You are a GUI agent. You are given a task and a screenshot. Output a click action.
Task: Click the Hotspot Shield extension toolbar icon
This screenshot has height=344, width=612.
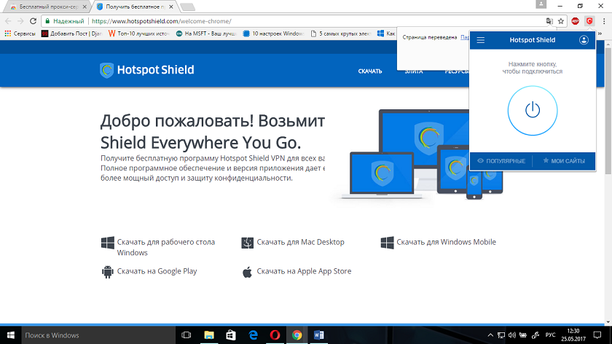pos(589,21)
